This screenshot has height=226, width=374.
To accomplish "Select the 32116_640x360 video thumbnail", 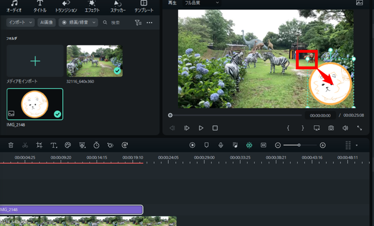I will 95,61.
